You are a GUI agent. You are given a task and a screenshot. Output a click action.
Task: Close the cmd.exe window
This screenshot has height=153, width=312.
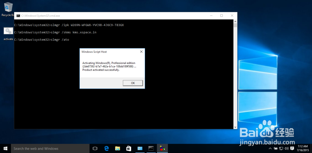click(232, 16)
